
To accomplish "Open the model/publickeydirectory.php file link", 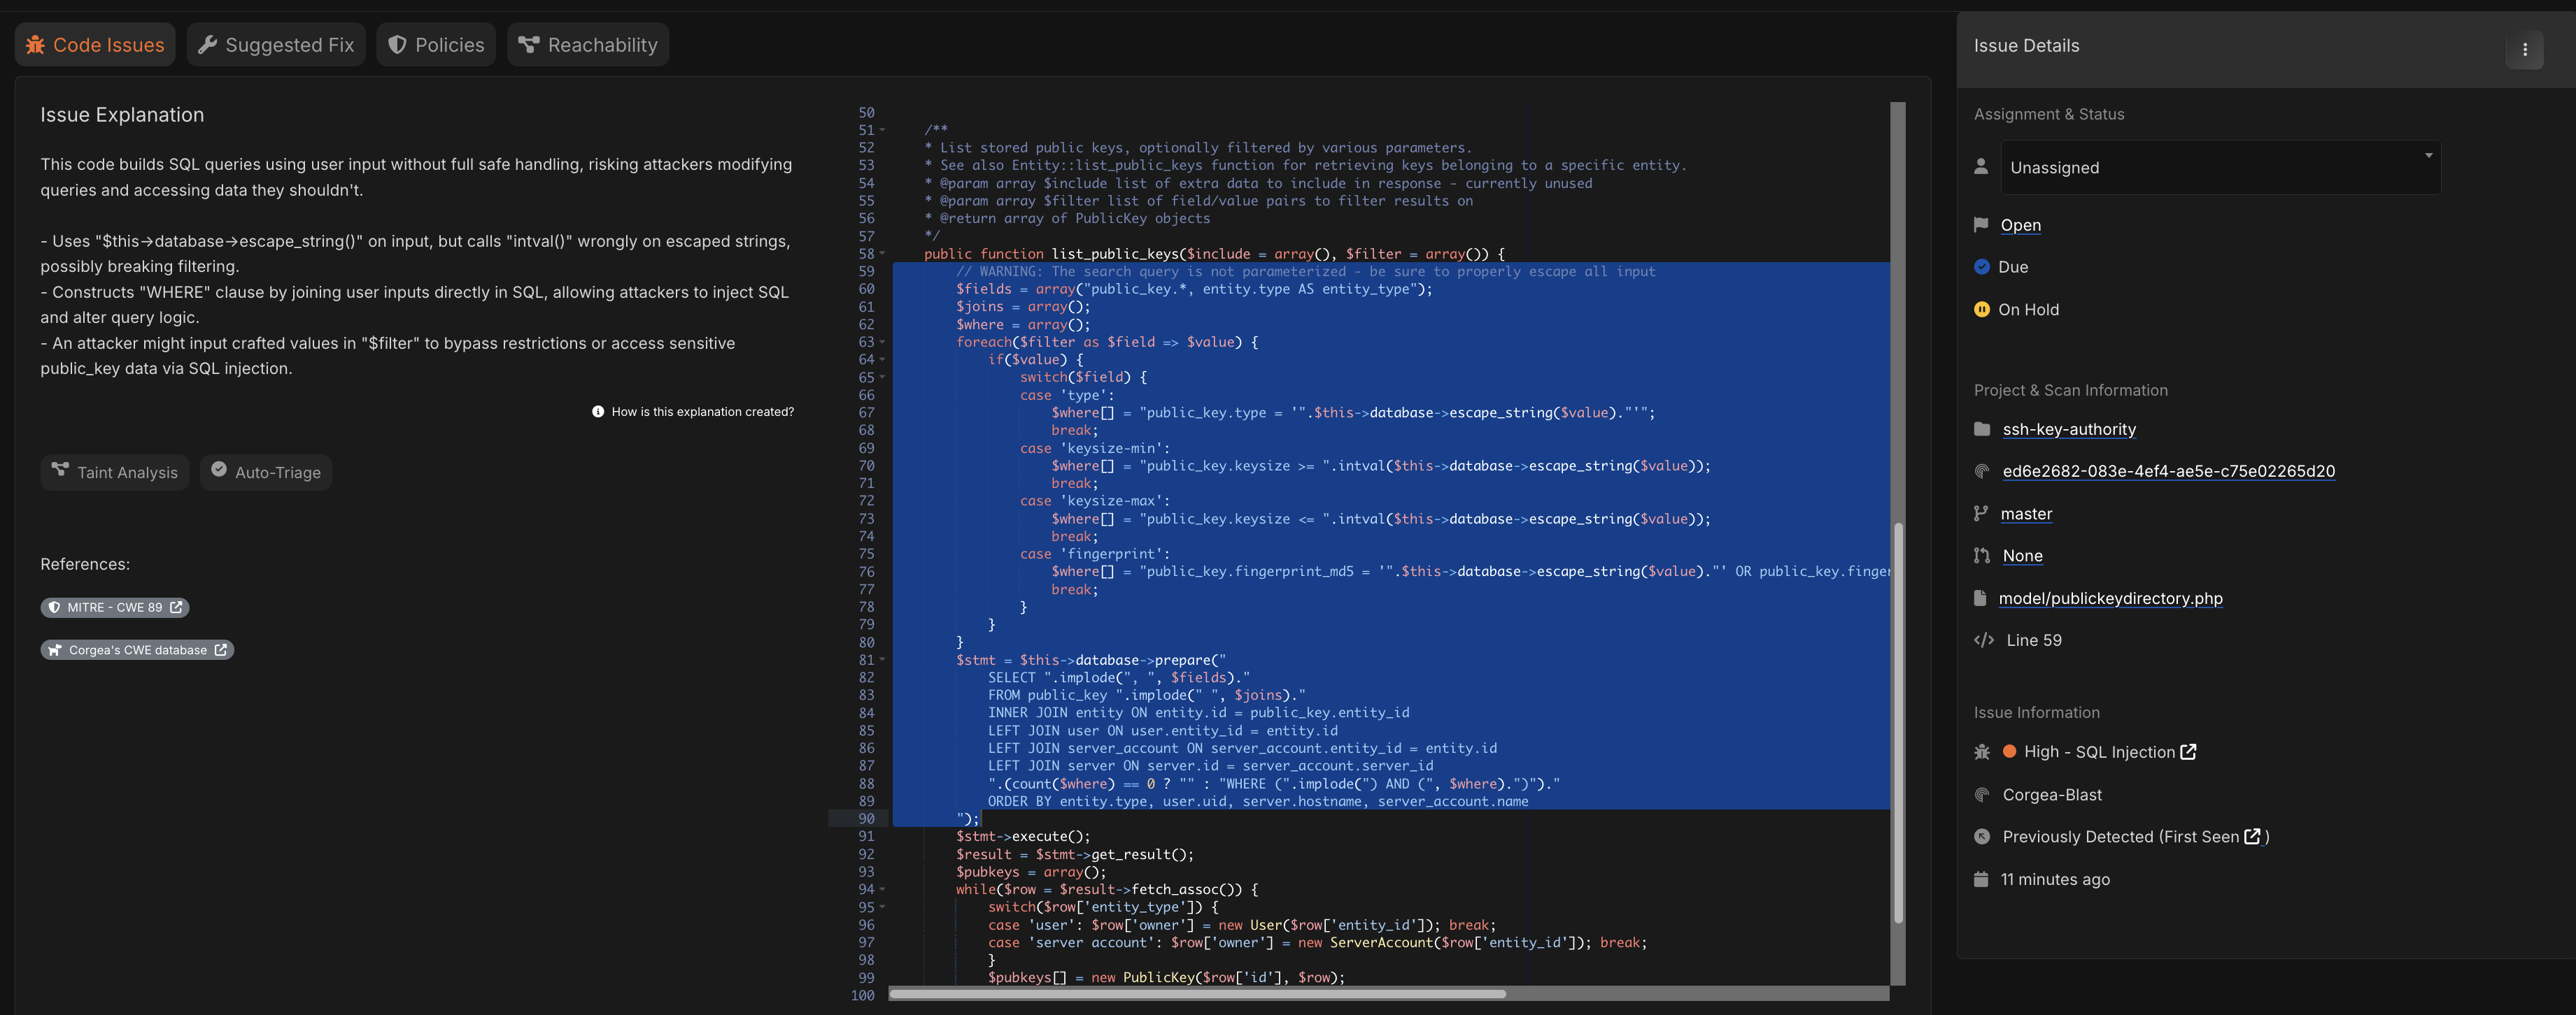I will (x=2110, y=598).
